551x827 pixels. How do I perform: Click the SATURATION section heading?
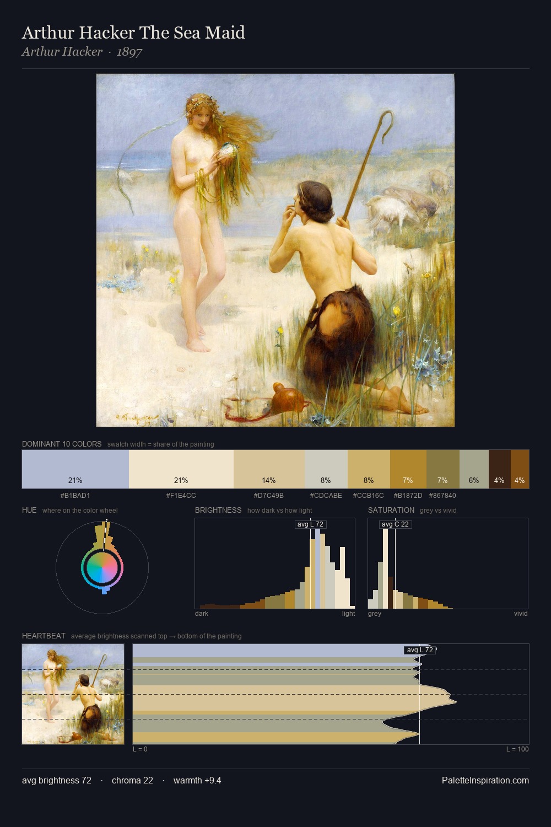click(391, 510)
